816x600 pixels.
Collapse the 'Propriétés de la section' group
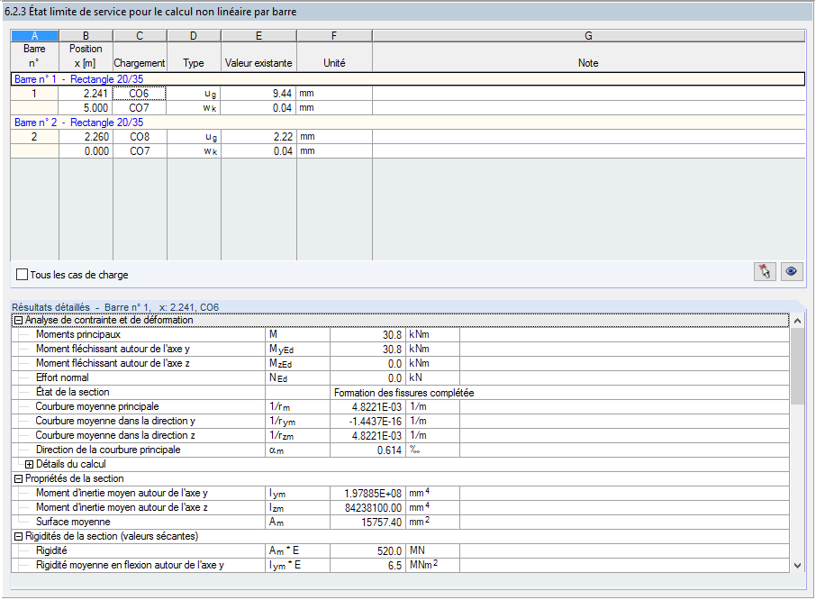tap(18, 478)
